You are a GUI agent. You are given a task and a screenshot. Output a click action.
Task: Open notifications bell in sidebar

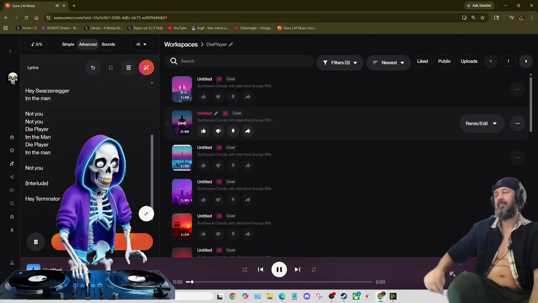click(x=12, y=230)
